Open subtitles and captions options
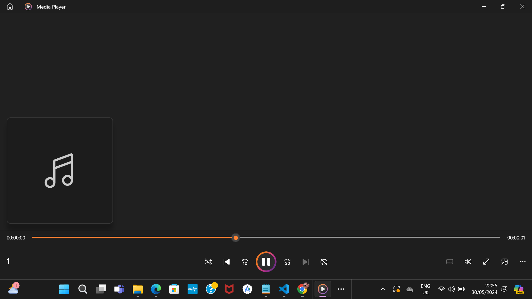532x299 pixels. (x=450, y=262)
